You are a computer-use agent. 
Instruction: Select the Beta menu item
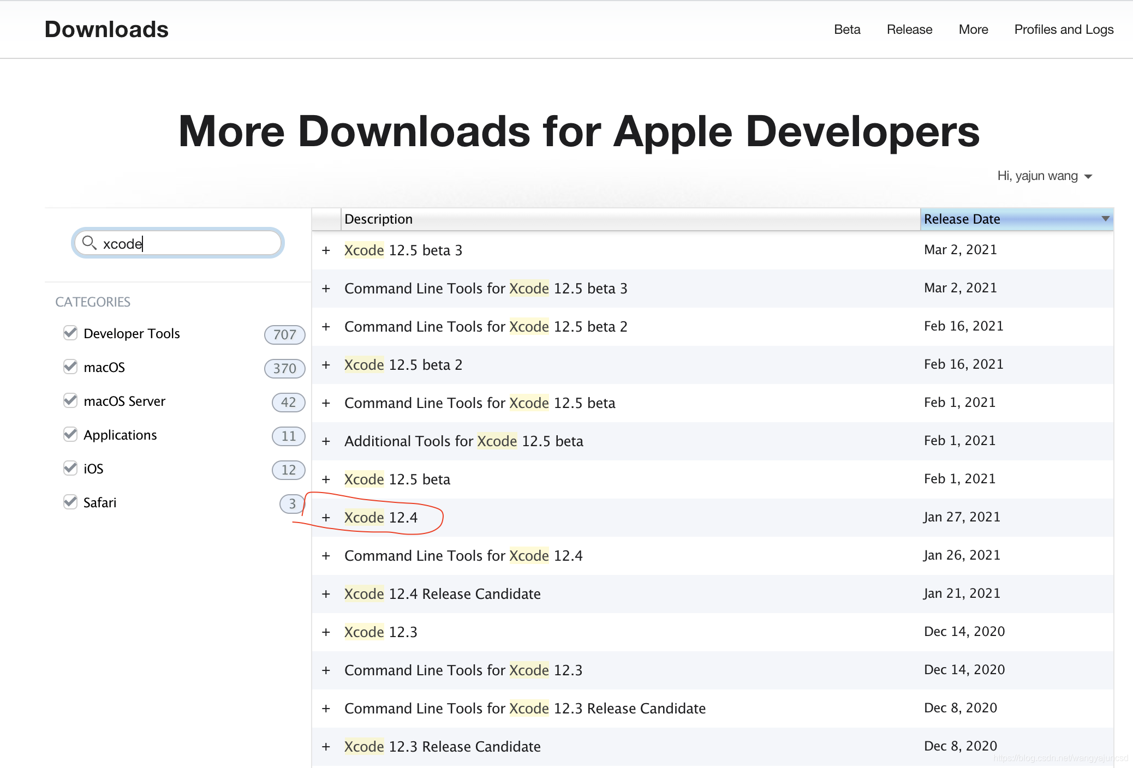tap(846, 29)
